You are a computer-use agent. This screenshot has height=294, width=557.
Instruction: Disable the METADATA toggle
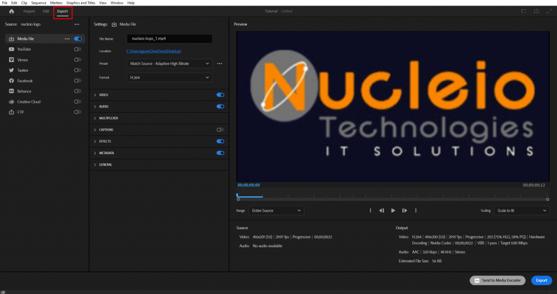coord(220,153)
